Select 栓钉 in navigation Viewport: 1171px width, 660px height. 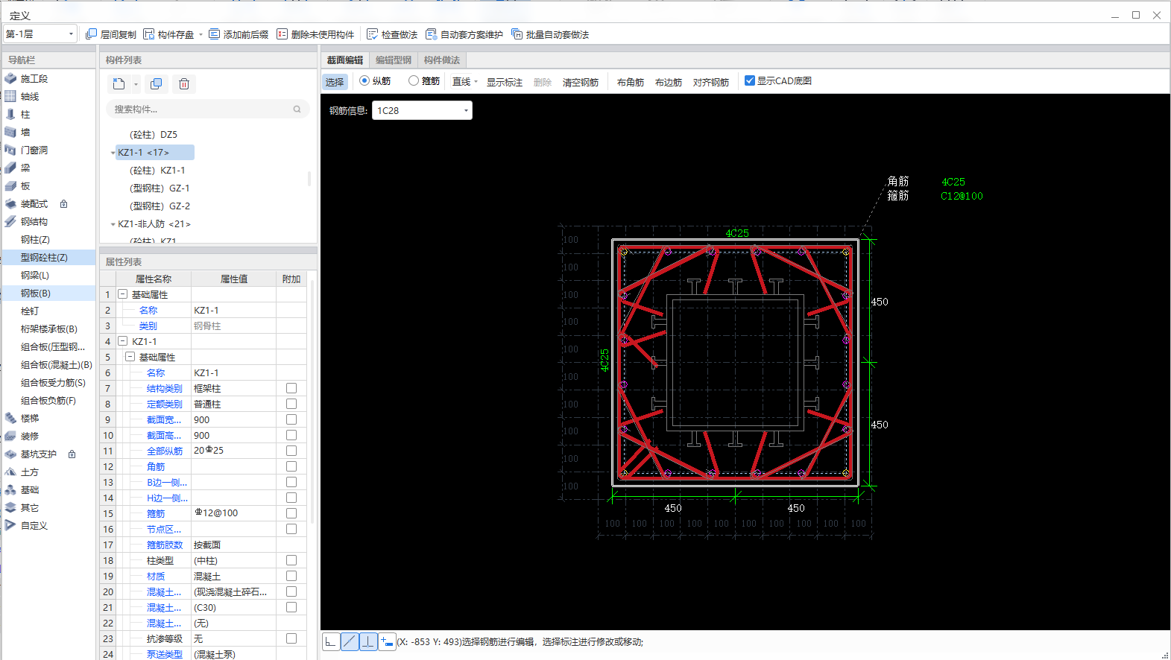pyautogui.click(x=30, y=311)
